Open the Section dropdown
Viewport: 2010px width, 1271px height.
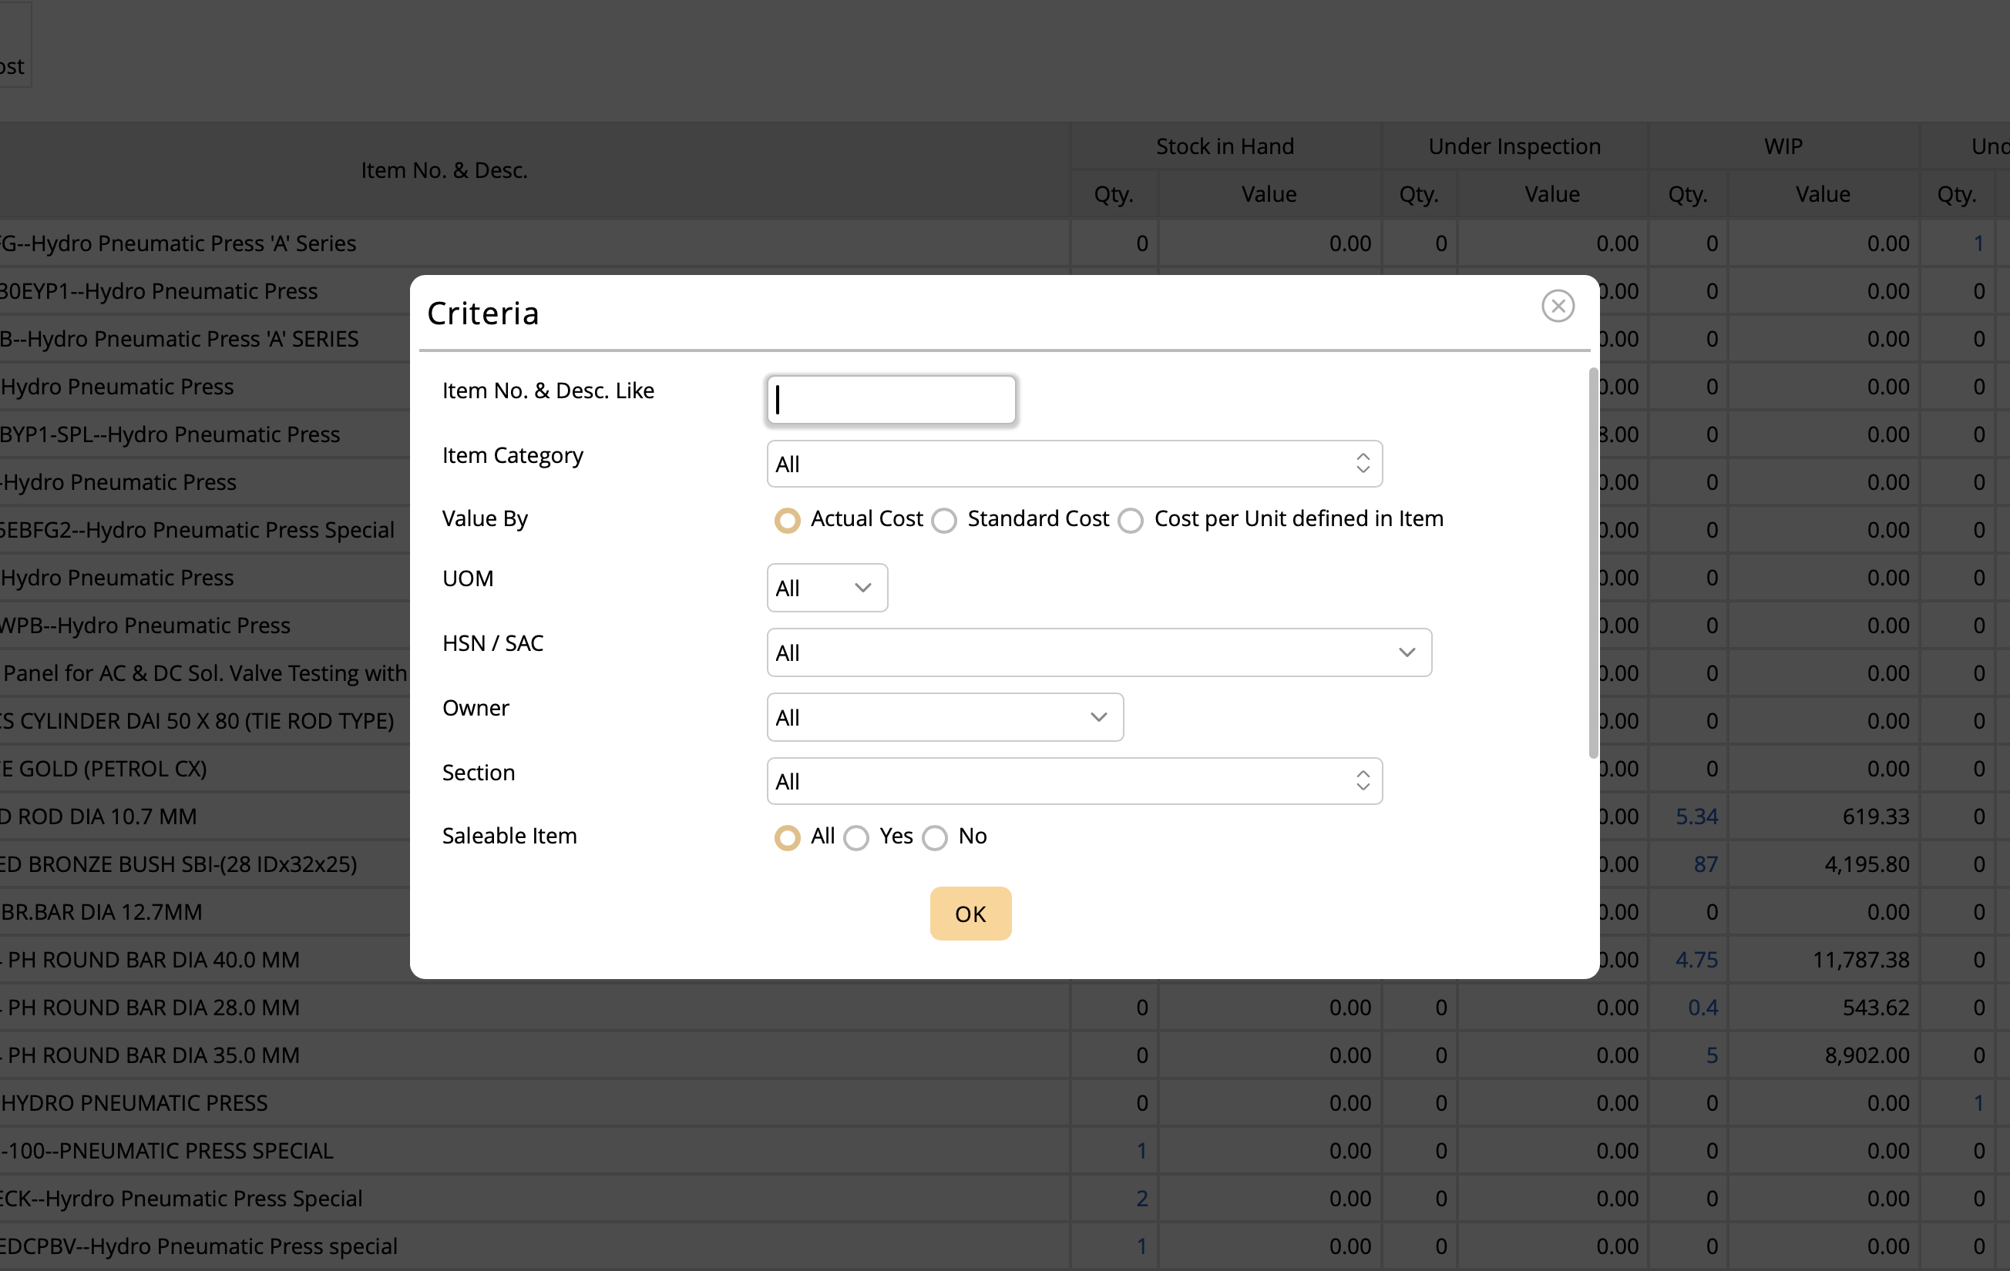(1074, 781)
